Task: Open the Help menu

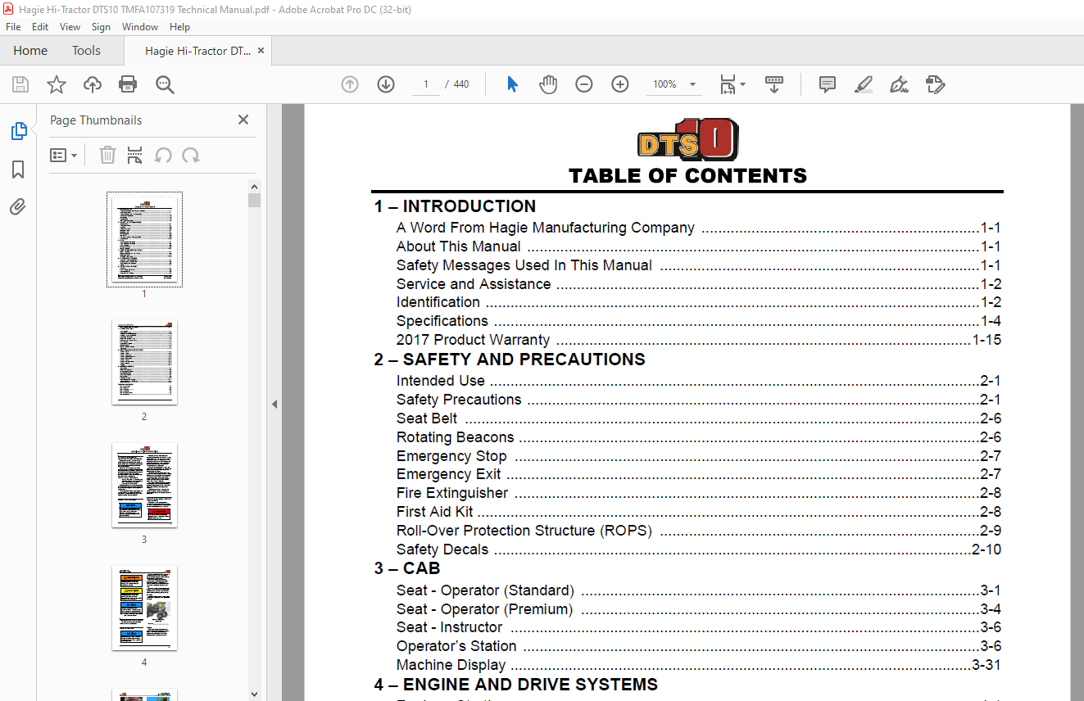Action: [179, 27]
